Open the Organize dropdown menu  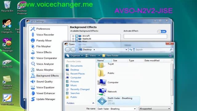pyautogui.click(x=75, y=55)
